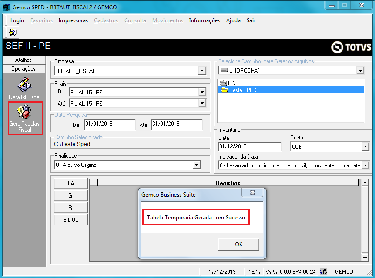375x278 pixels.
Task: Click the Inventário Data field
Action: point(250,146)
